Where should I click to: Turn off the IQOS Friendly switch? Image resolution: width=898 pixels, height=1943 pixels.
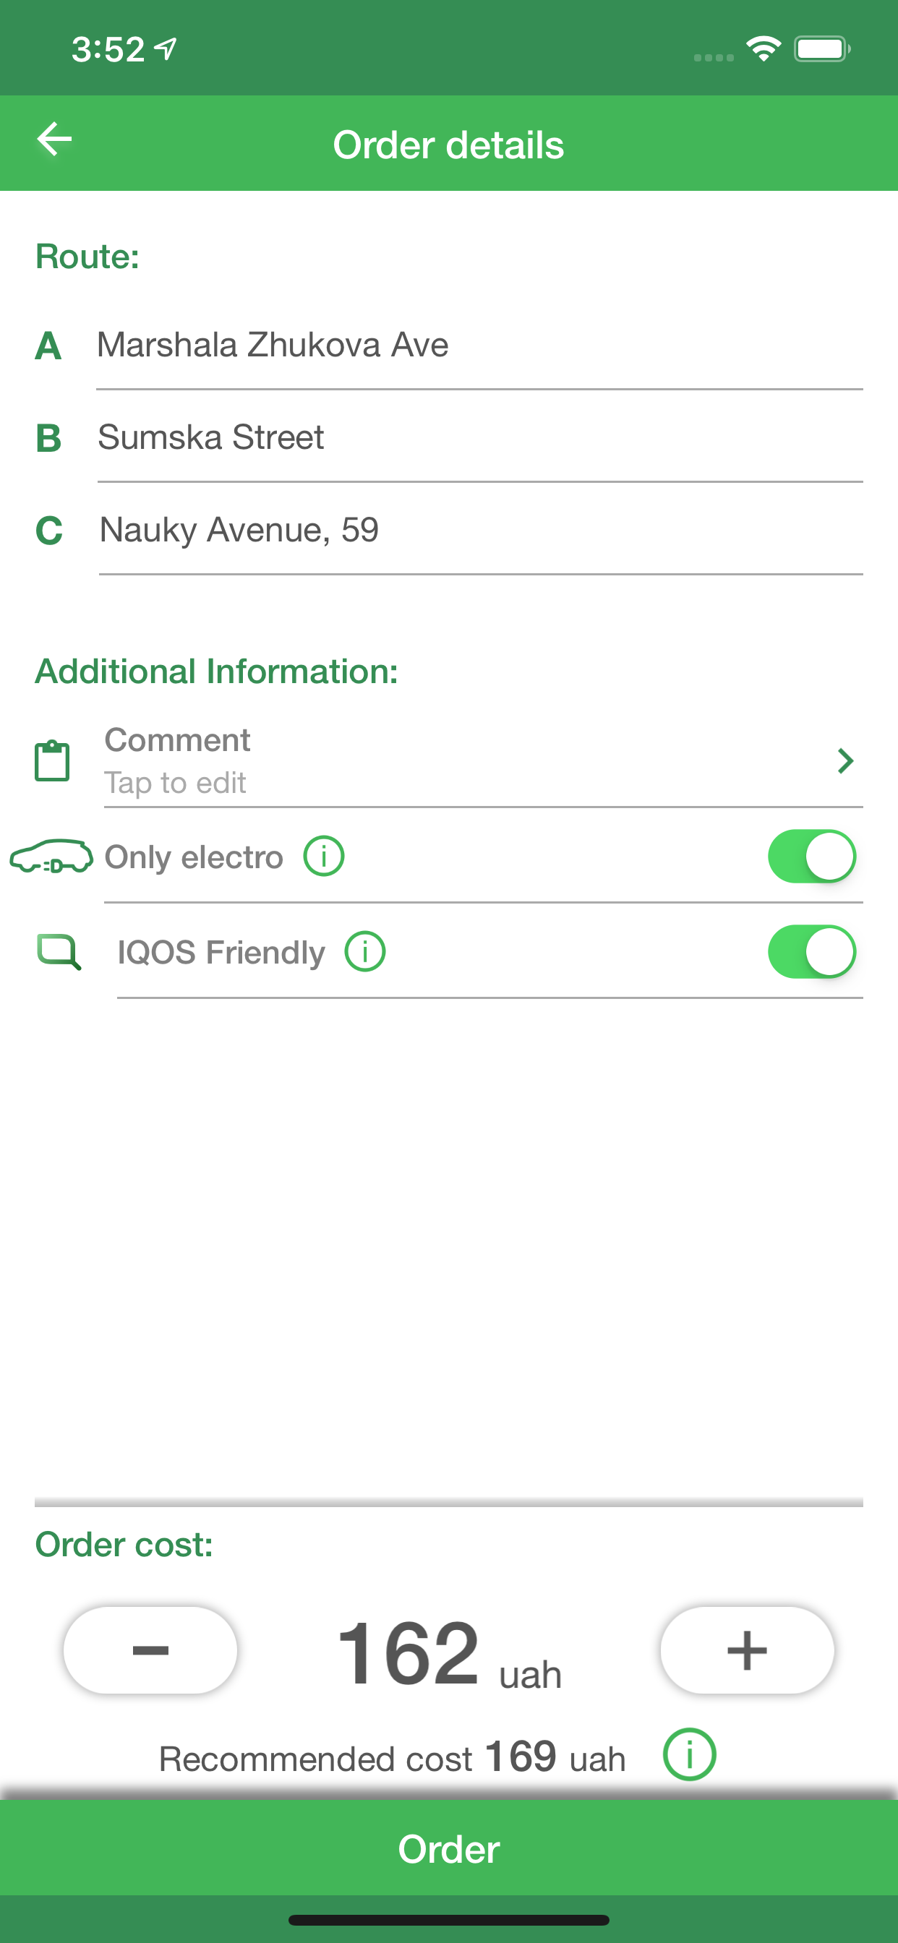pyautogui.click(x=811, y=952)
